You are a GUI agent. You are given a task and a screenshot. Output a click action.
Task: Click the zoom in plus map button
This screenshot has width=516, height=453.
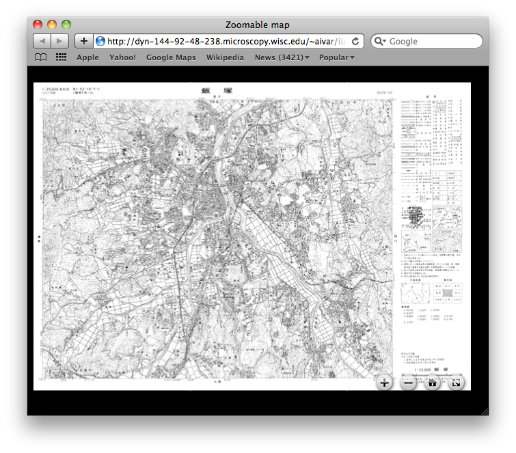(384, 383)
